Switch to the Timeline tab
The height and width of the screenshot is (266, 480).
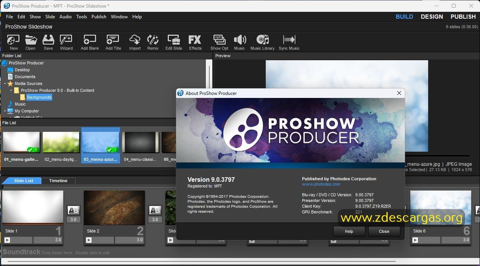pos(58,181)
